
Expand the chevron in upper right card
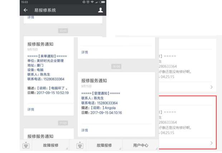(x=211, y=87)
